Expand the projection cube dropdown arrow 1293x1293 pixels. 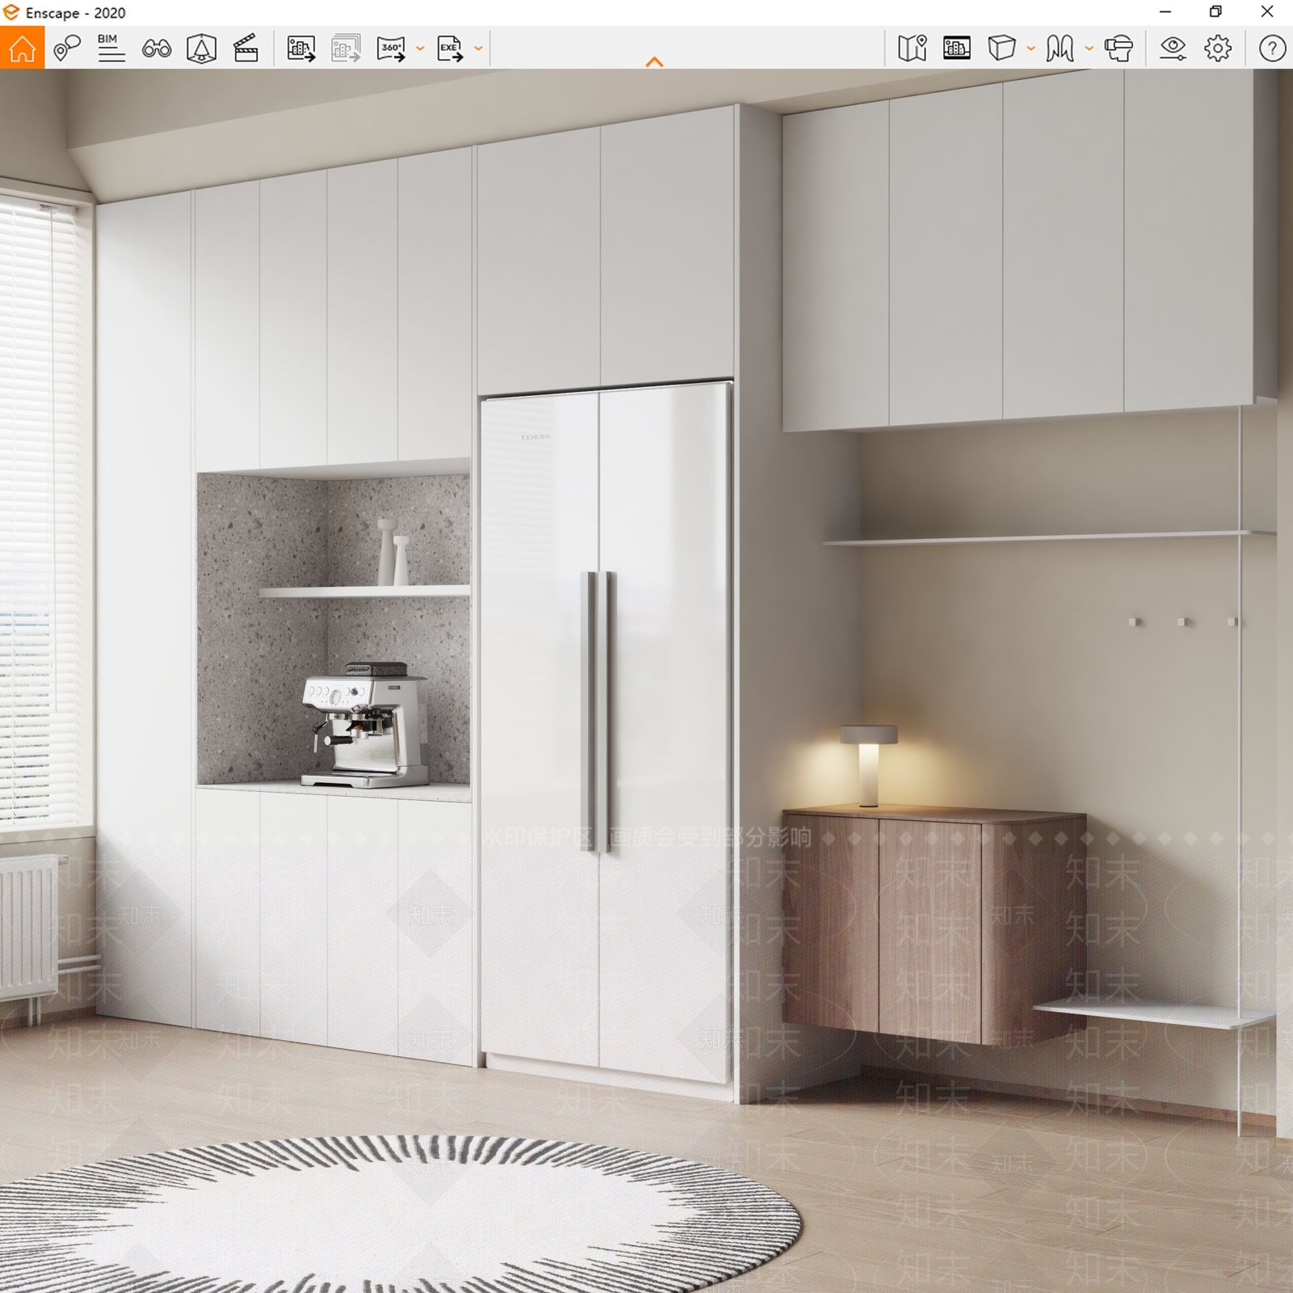click(1030, 48)
